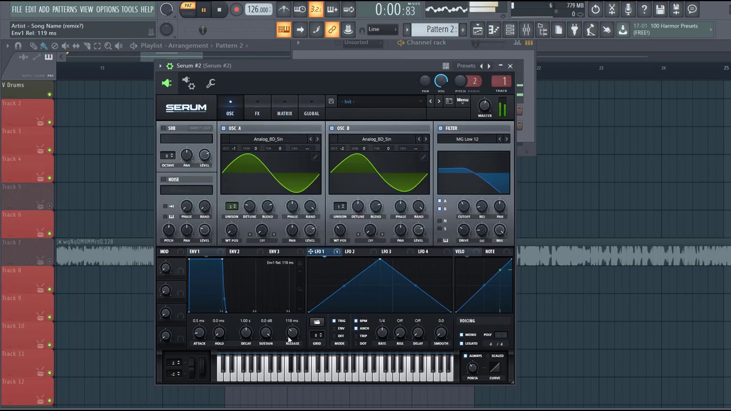
Task: Click the record button in transport
Action: 236,10
